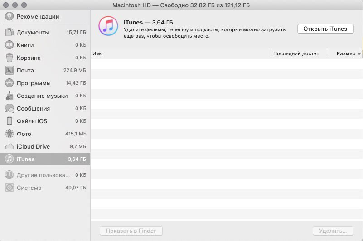Image resolution: width=363 pixels, height=241 pixels.
Task: Select the Книги book icon
Action: tap(9, 45)
